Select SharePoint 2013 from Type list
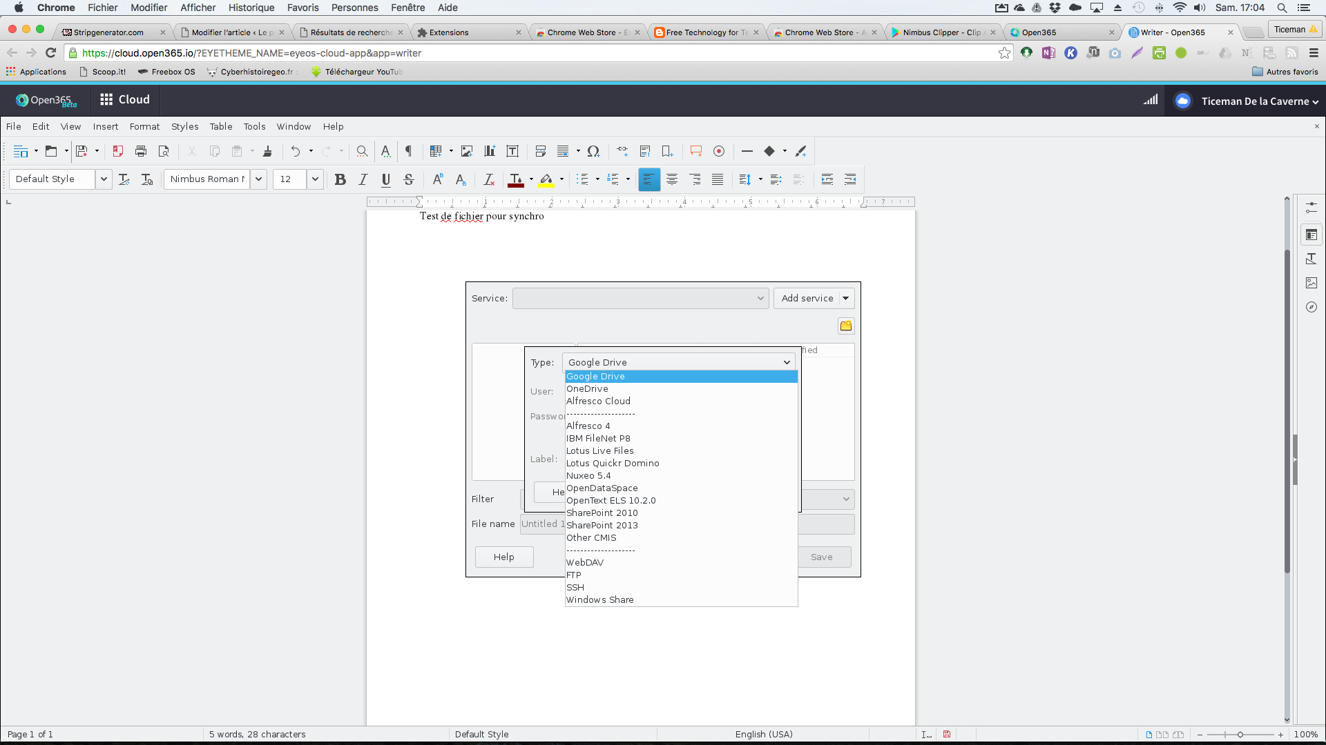Screen dimensions: 1326x745 point(681,525)
